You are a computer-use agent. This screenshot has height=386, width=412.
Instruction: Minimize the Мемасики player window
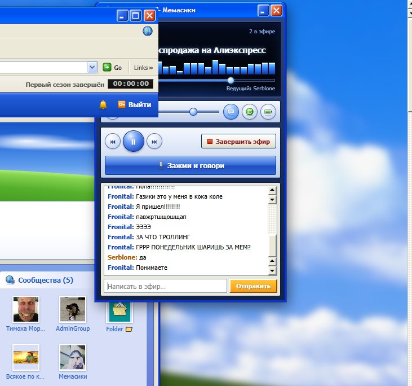pos(263,11)
